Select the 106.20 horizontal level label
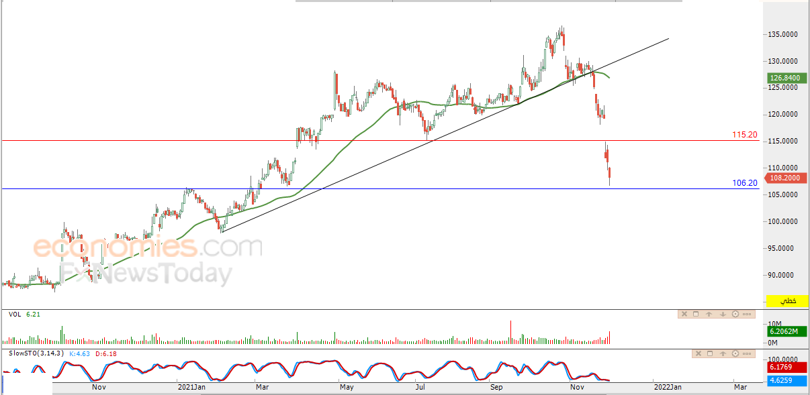810x395 pixels. [745, 182]
